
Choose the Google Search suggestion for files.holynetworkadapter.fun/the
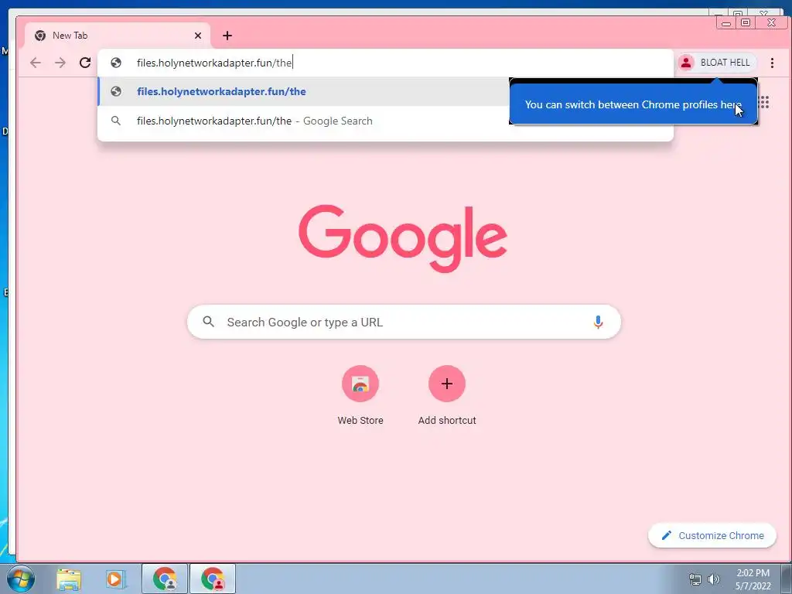pyautogui.click(x=303, y=121)
